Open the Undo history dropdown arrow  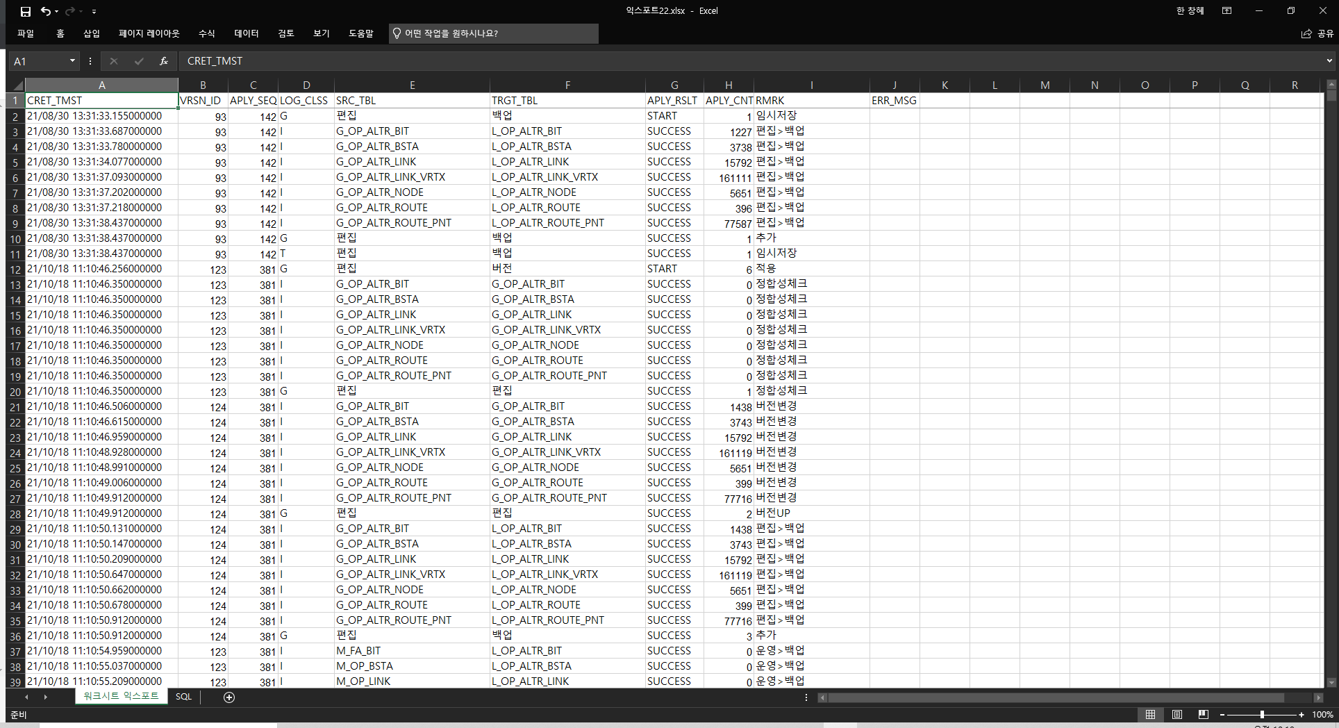coord(56,12)
